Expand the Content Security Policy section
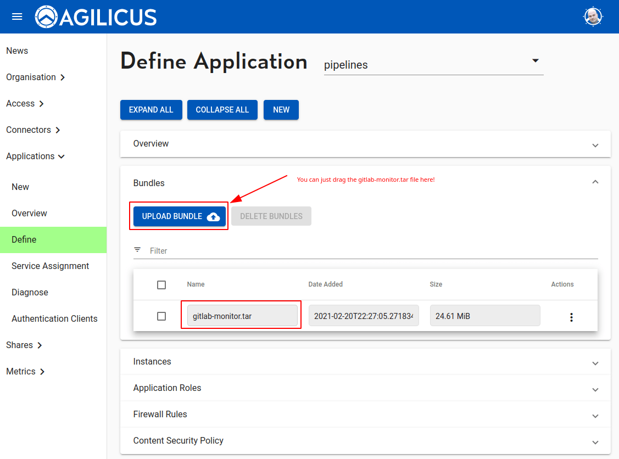The image size is (619, 459). (x=178, y=440)
